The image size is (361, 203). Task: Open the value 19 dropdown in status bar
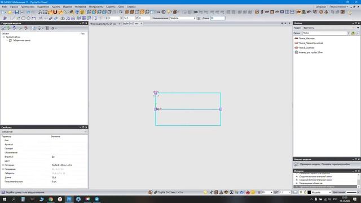(271, 192)
